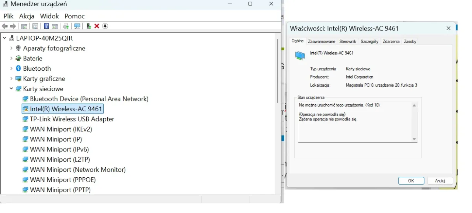
Task: Click the OK button in the properties dialog
Action: click(411, 181)
